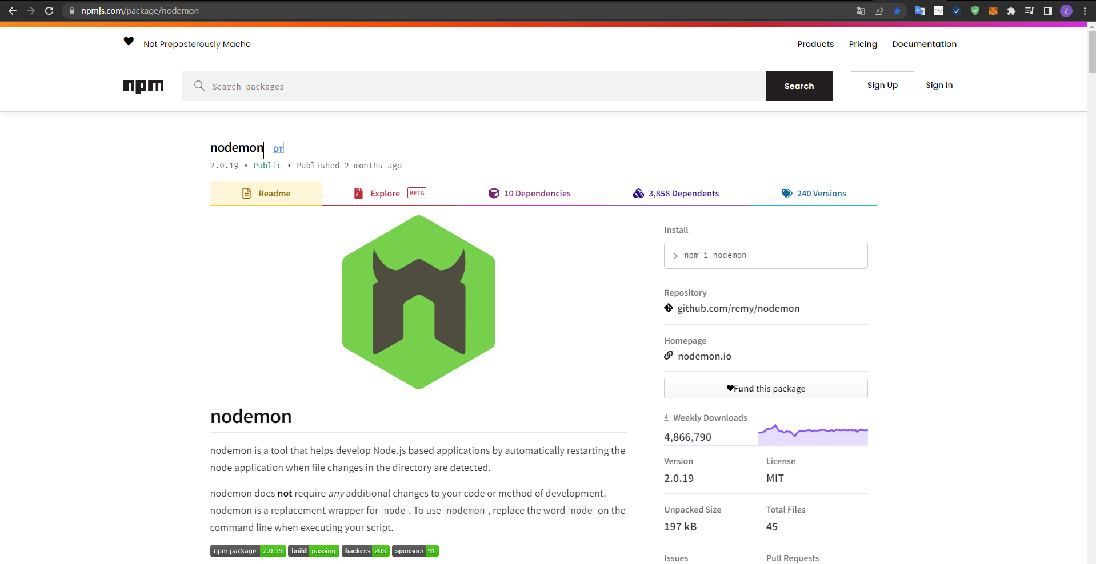Click the bookmark star icon
1096x564 pixels.
tap(897, 11)
